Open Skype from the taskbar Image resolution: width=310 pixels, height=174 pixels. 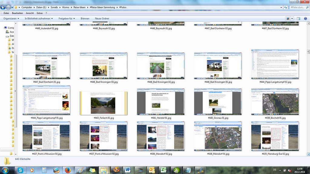click(x=21, y=170)
